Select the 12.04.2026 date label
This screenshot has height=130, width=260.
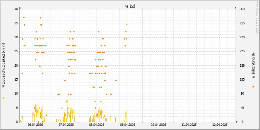(220, 125)
